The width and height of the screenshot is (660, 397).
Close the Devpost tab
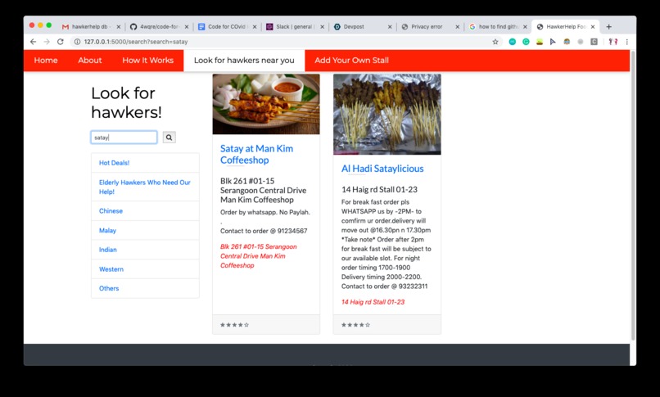(x=390, y=26)
